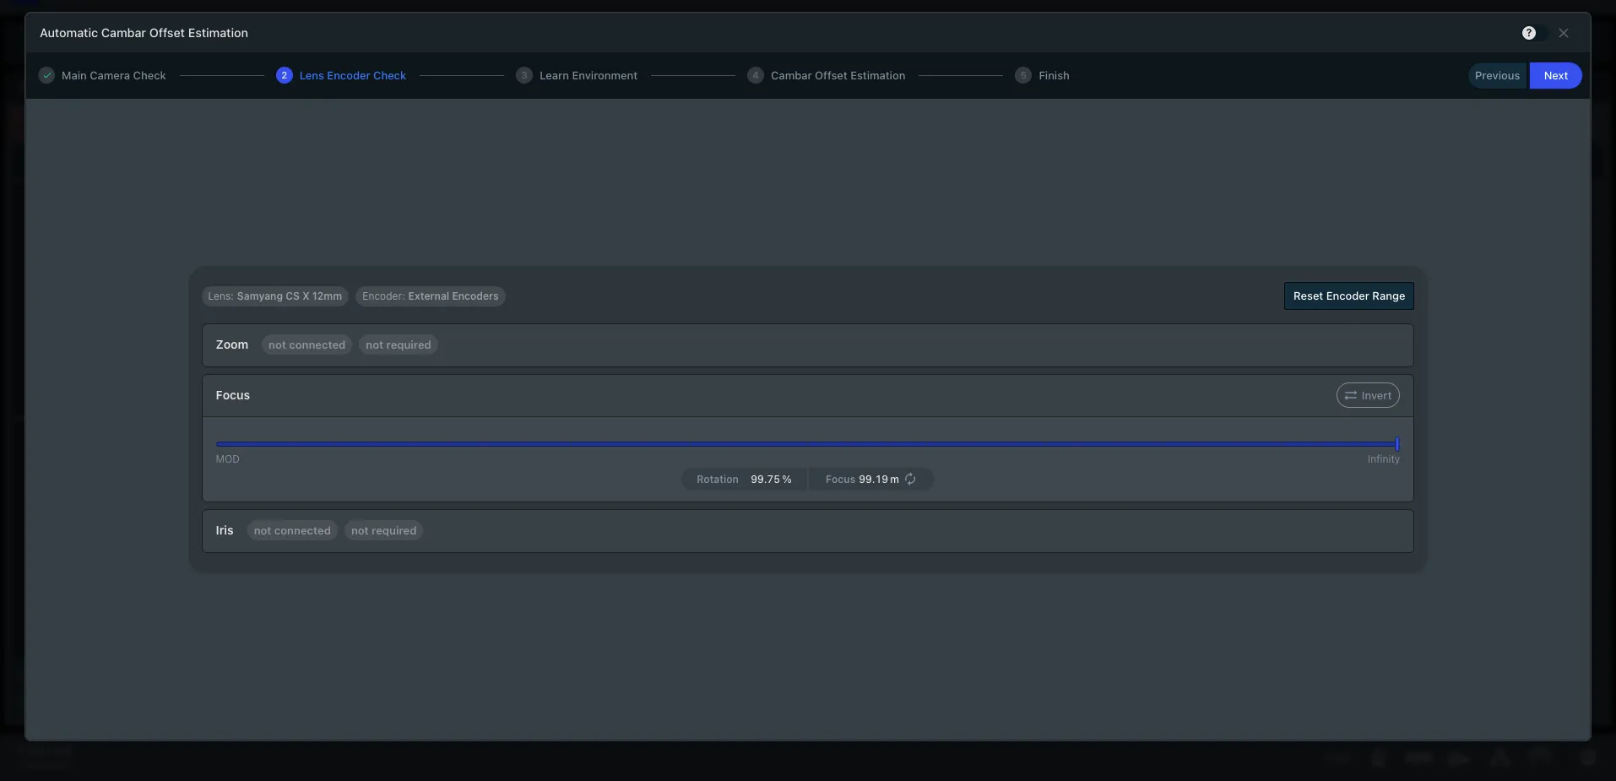Go to the Main Camera Check step

coord(102,75)
